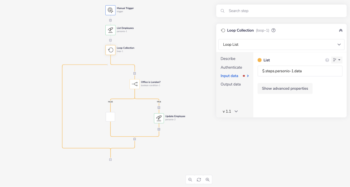Open the Loop List operation dropdown
350x187 pixels.
click(x=281, y=45)
